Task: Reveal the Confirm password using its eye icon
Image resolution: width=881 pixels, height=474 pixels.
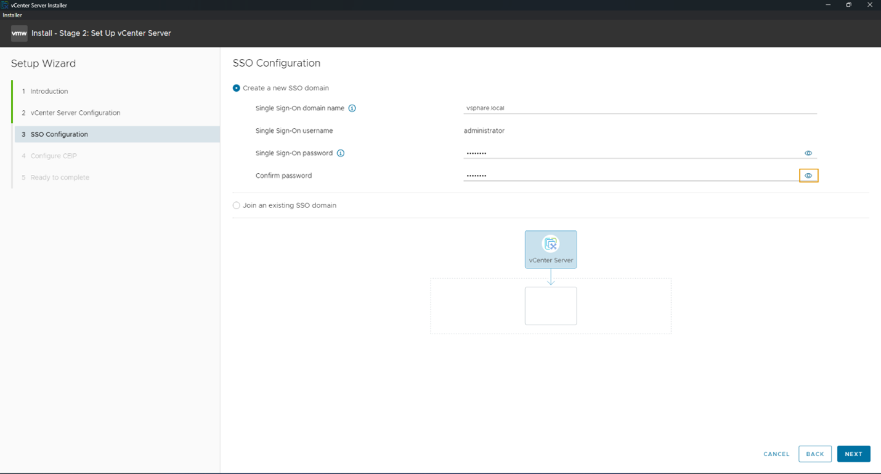Action: click(x=808, y=175)
